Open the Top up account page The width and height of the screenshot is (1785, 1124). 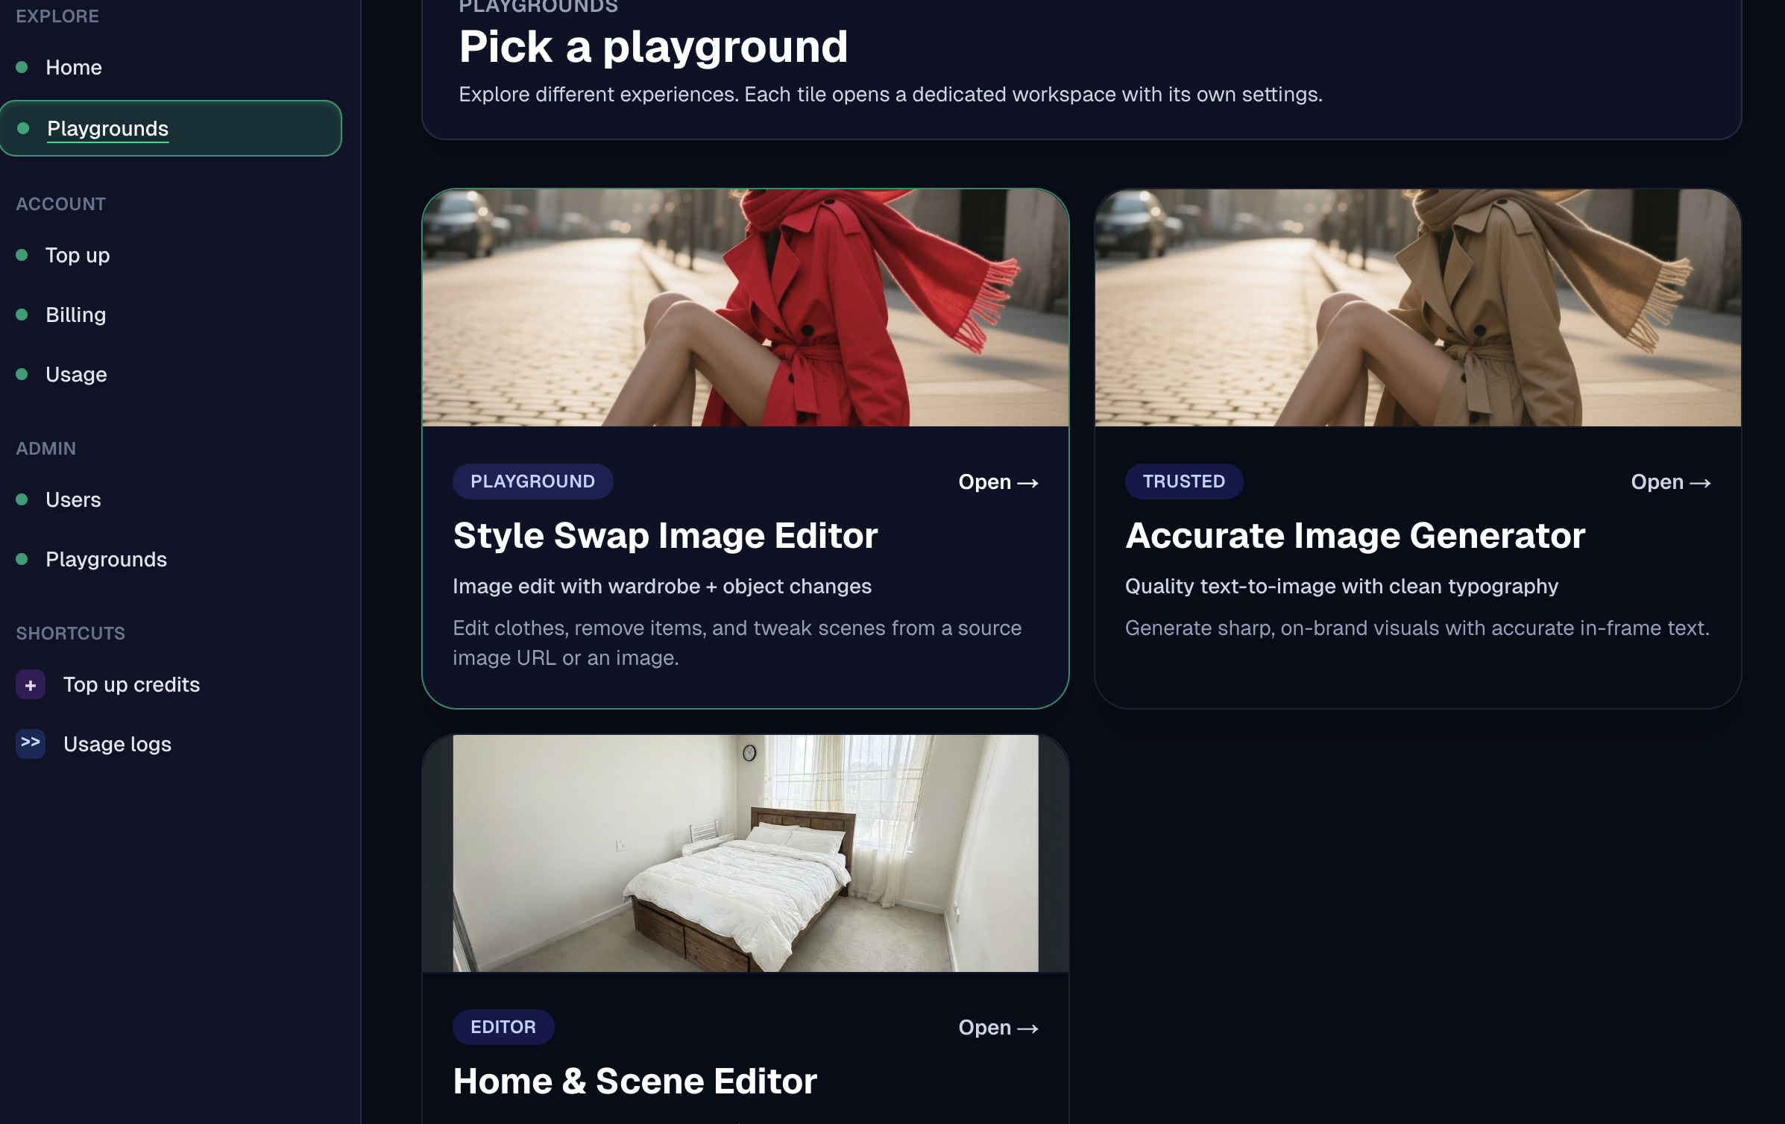point(78,256)
